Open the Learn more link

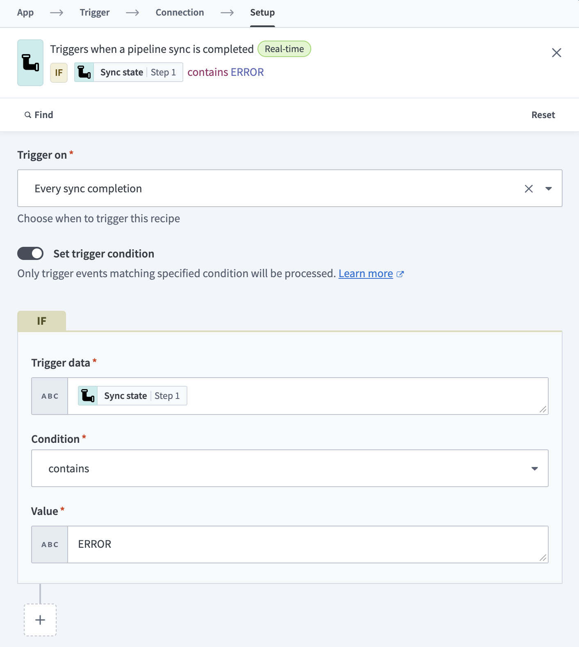pyautogui.click(x=365, y=273)
